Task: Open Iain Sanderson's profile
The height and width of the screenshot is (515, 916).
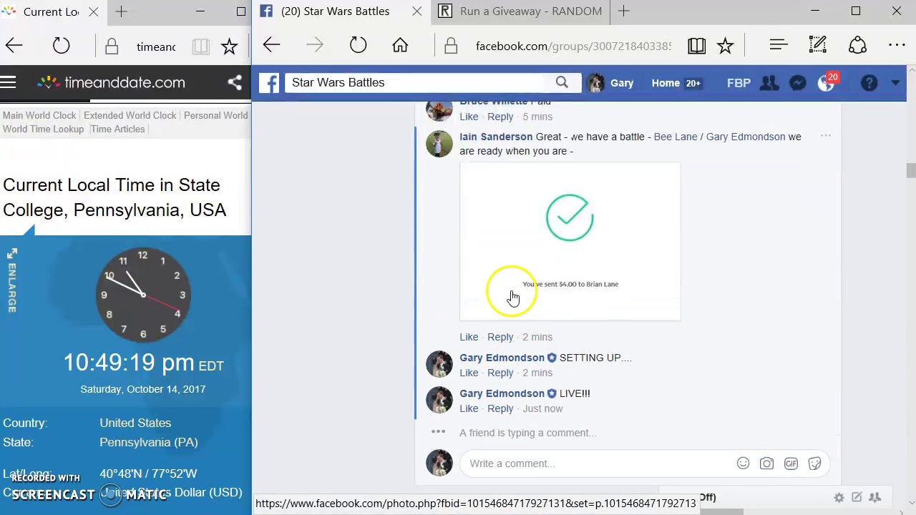Action: (496, 137)
